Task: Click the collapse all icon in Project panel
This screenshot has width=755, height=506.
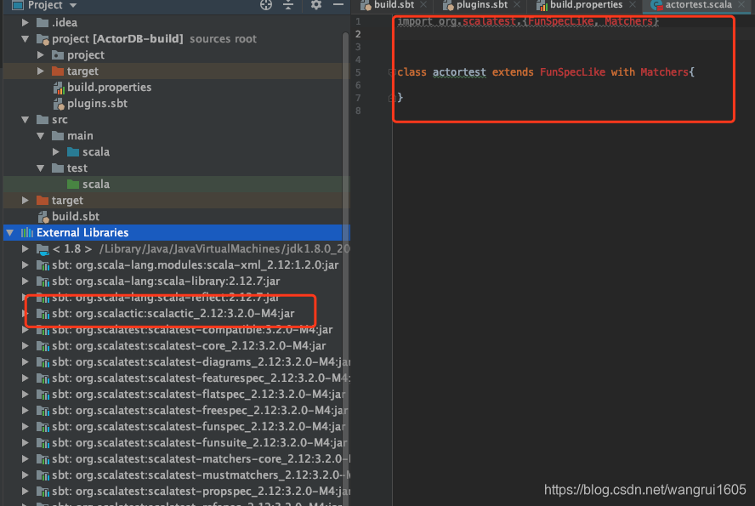Action: pyautogui.click(x=288, y=5)
